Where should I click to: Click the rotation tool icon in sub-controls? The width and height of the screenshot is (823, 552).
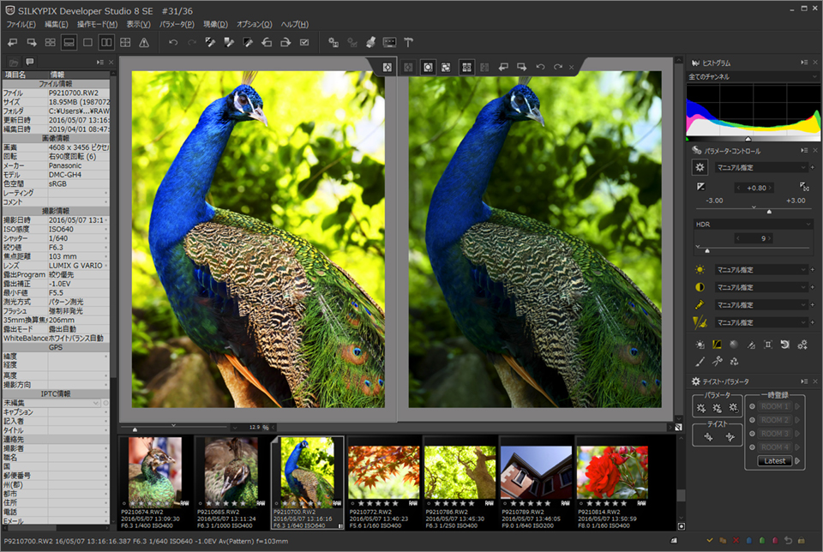tap(784, 345)
